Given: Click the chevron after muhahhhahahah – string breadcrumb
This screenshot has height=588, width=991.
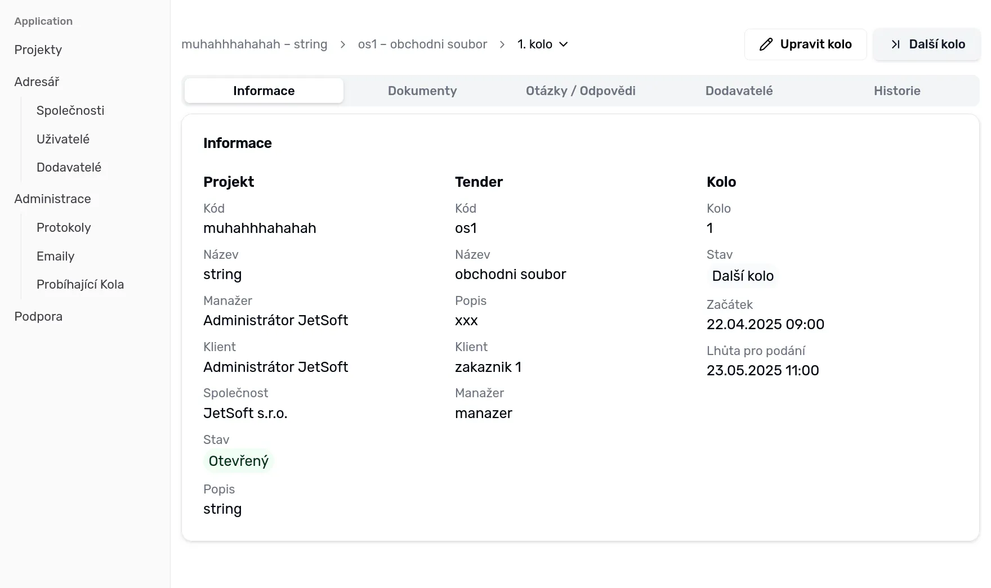Looking at the screenshot, I should click(x=342, y=44).
